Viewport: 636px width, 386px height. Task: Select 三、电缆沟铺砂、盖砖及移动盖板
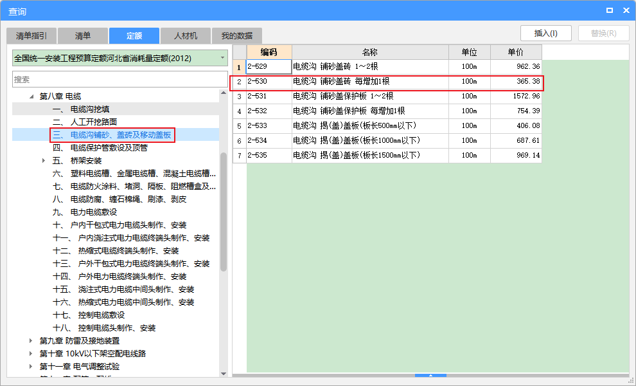coord(112,135)
